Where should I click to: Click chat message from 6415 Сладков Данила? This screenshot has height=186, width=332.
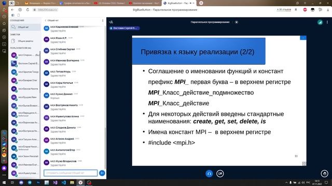(74, 130)
